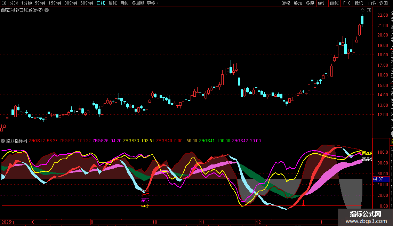Image resolution: width=393 pixels, height=226 pixels.
Task: Click the 指标公式网 www.zbgs3.com watermark link
Action: (368, 218)
